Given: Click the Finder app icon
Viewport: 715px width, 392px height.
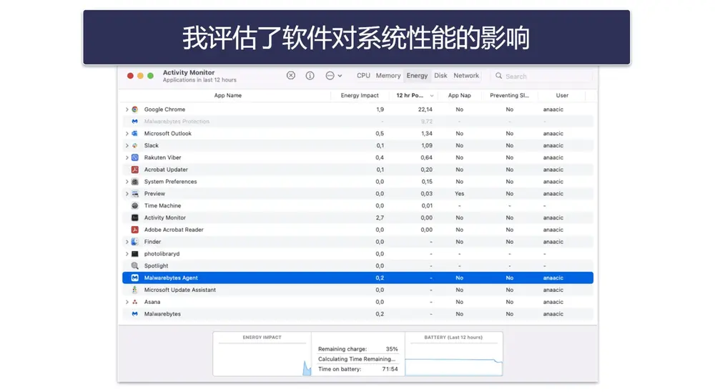Looking at the screenshot, I should point(134,242).
